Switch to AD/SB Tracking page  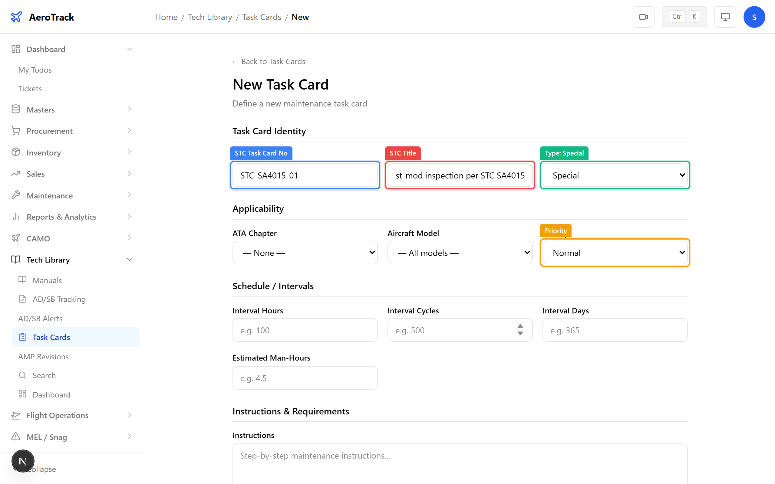point(59,299)
